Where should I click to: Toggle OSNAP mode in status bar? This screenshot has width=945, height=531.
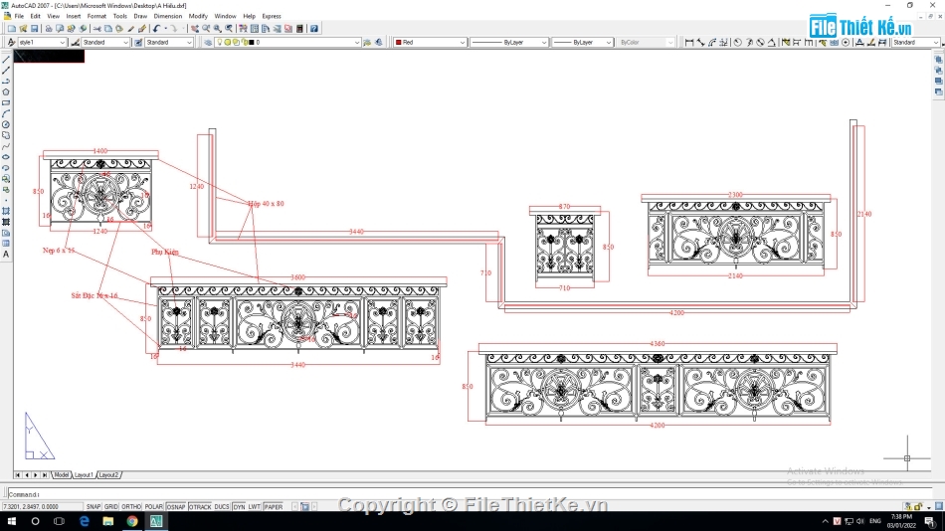(x=176, y=507)
